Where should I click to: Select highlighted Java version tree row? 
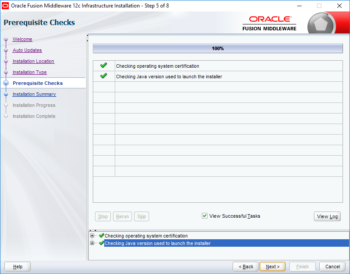coord(226,243)
